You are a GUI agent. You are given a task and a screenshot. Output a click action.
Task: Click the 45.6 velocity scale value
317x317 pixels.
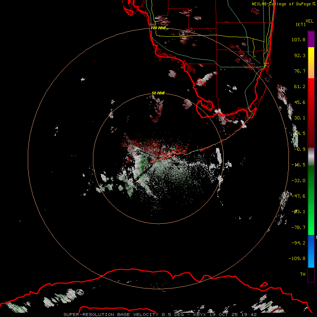click(x=300, y=102)
